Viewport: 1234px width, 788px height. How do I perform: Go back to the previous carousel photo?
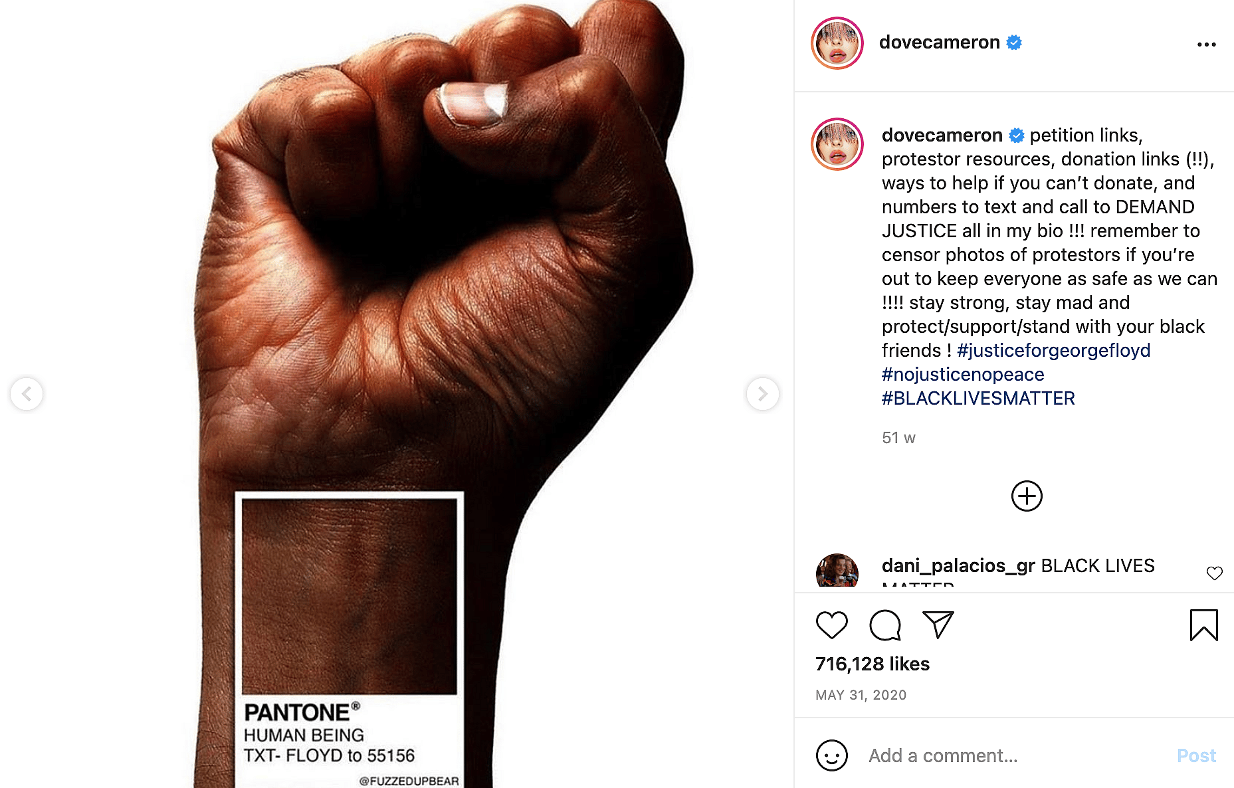click(x=27, y=394)
